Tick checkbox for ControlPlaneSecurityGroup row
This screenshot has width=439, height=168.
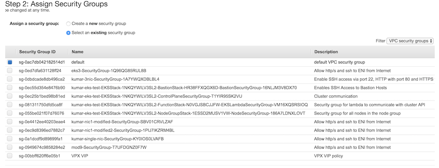click(x=10, y=96)
